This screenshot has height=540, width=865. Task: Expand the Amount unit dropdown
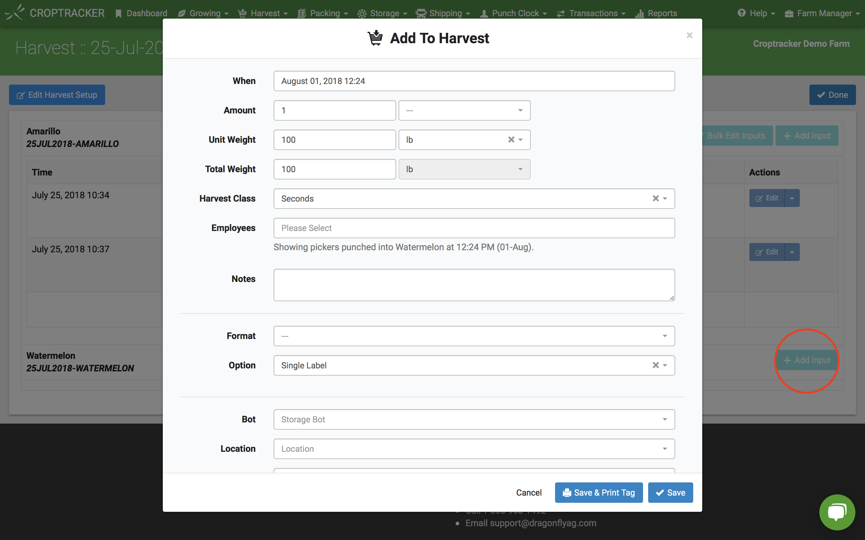520,110
